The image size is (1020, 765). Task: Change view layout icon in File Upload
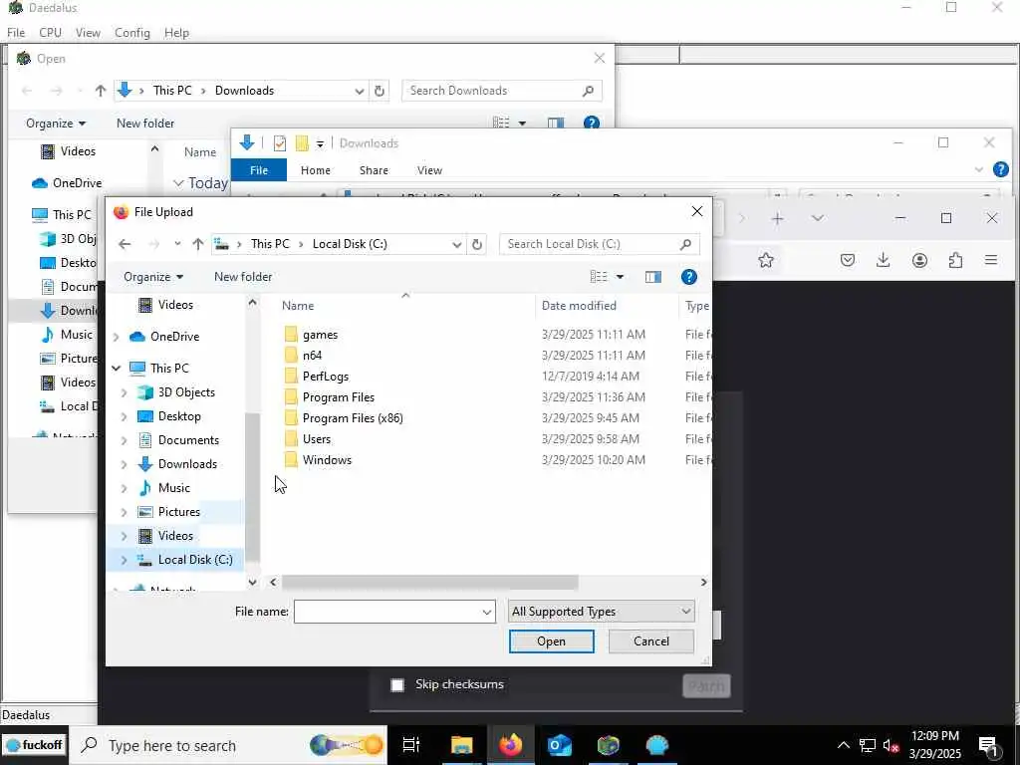(599, 277)
